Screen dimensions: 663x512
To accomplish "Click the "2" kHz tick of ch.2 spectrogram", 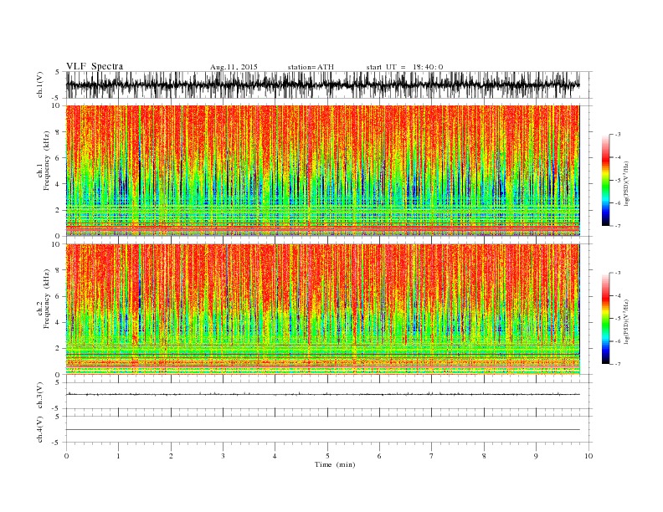I will [x=59, y=349].
